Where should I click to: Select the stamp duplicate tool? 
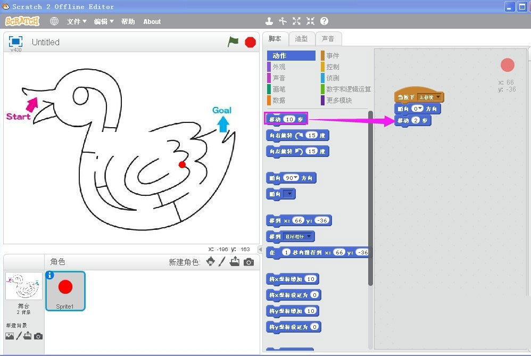pyautogui.click(x=269, y=21)
